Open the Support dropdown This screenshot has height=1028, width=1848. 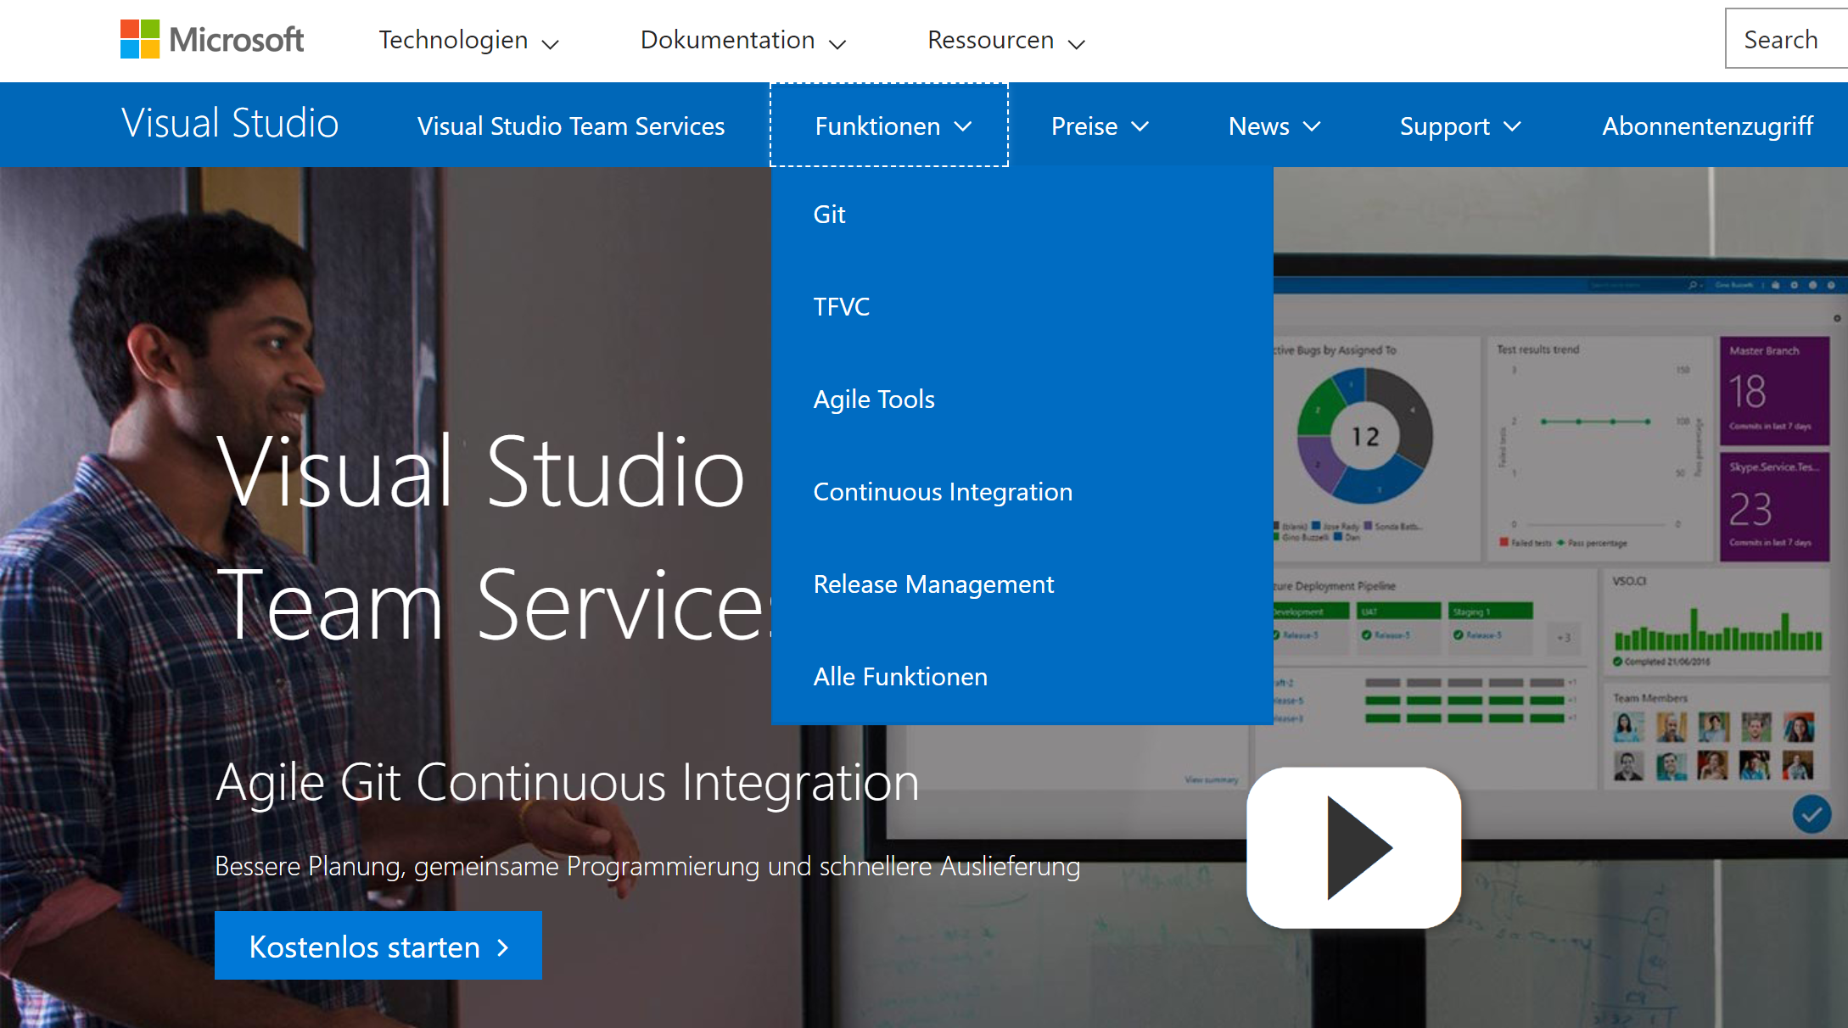coord(1460,126)
